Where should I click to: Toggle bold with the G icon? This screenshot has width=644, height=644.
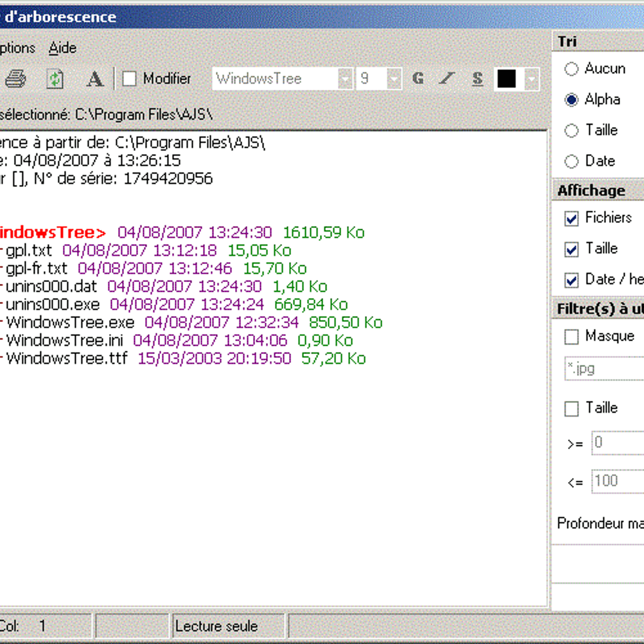(419, 78)
